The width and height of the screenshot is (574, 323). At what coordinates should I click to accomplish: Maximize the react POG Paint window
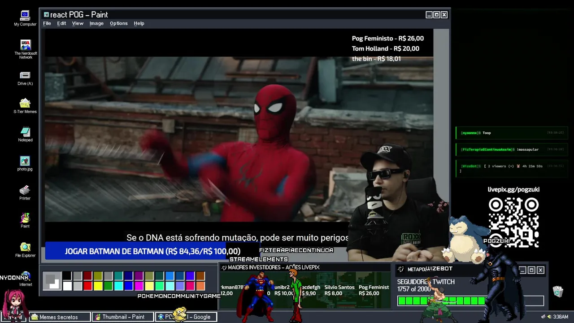[x=436, y=15]
